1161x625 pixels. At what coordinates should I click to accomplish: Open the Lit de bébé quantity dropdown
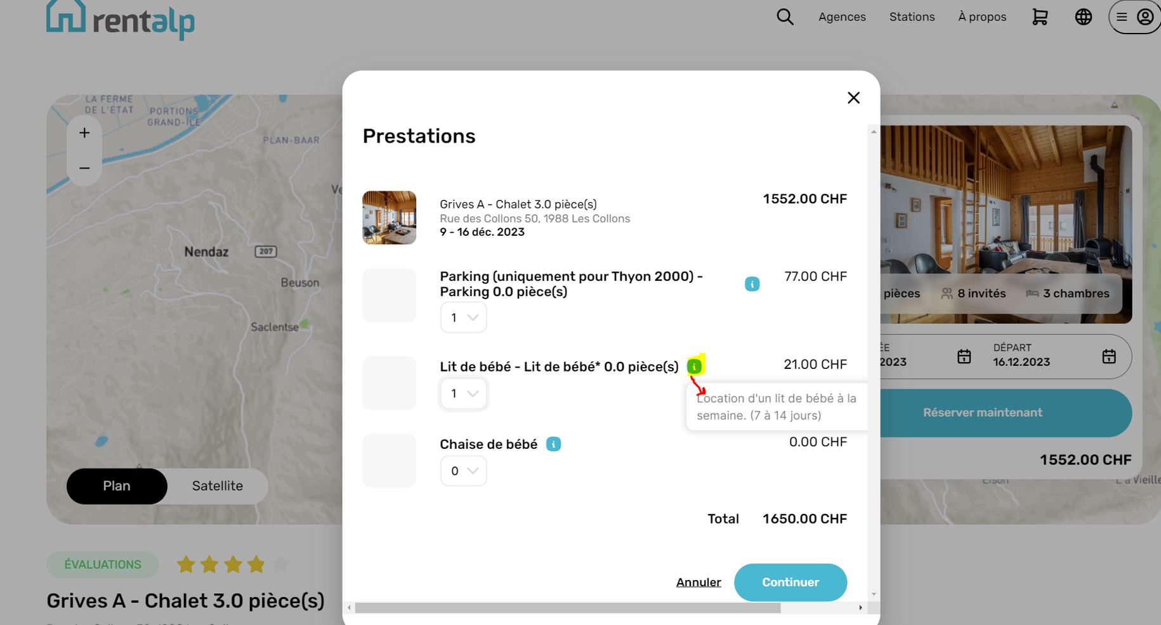tap(463, 394)
